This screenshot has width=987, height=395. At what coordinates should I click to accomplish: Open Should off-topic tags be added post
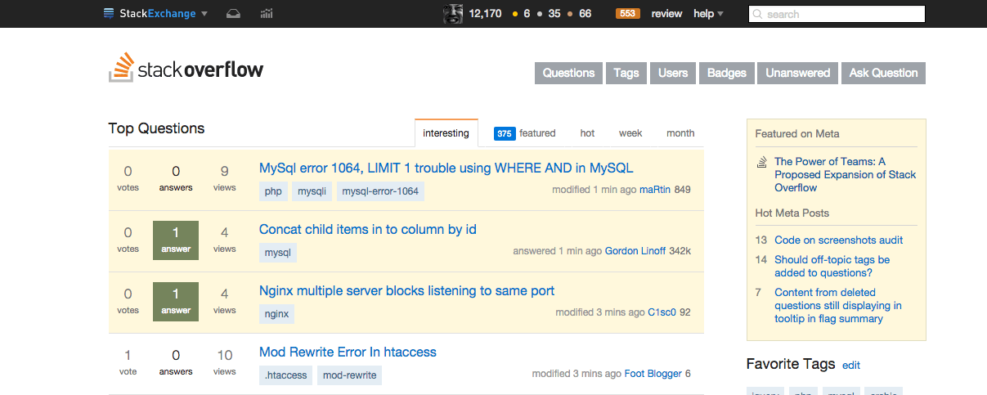(x=832, y=267)
